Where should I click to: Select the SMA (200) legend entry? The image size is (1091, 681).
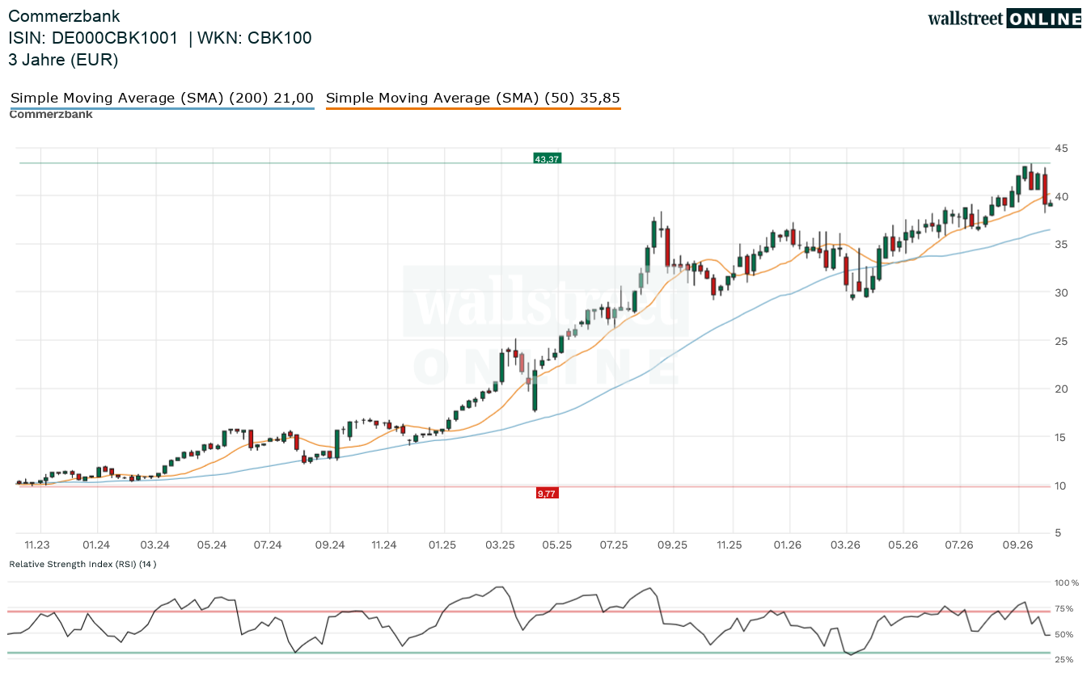(x=162, y=98)
